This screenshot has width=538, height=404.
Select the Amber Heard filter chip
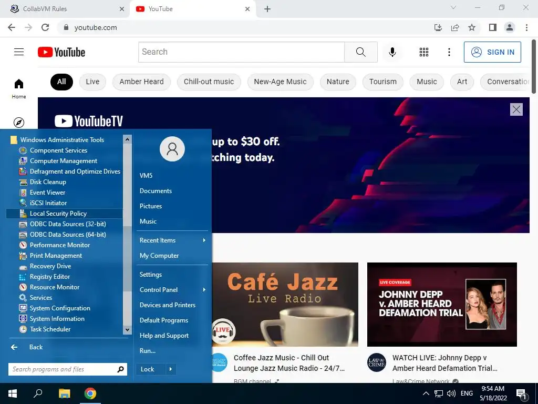click(141, 82)
